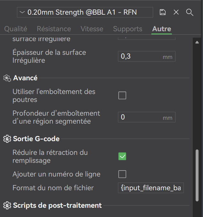Click the Profondeur d'emboîtement input field
Screen dimensions: 203x217
pyautogui.click(x=141, y=117)
